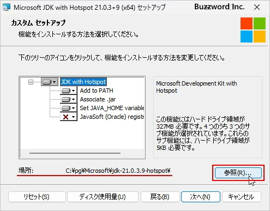270x211 pixels.
Task: Open the JDK with Hotspot feature install dropdown
Action: (x=49, y=82)
